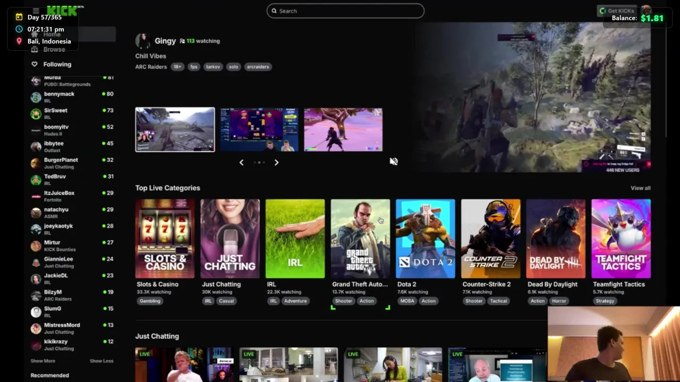This screenshot has height=382, width=680.
Task: Open joeykaotyk channel in sidebar
Action: click(72, 229)
